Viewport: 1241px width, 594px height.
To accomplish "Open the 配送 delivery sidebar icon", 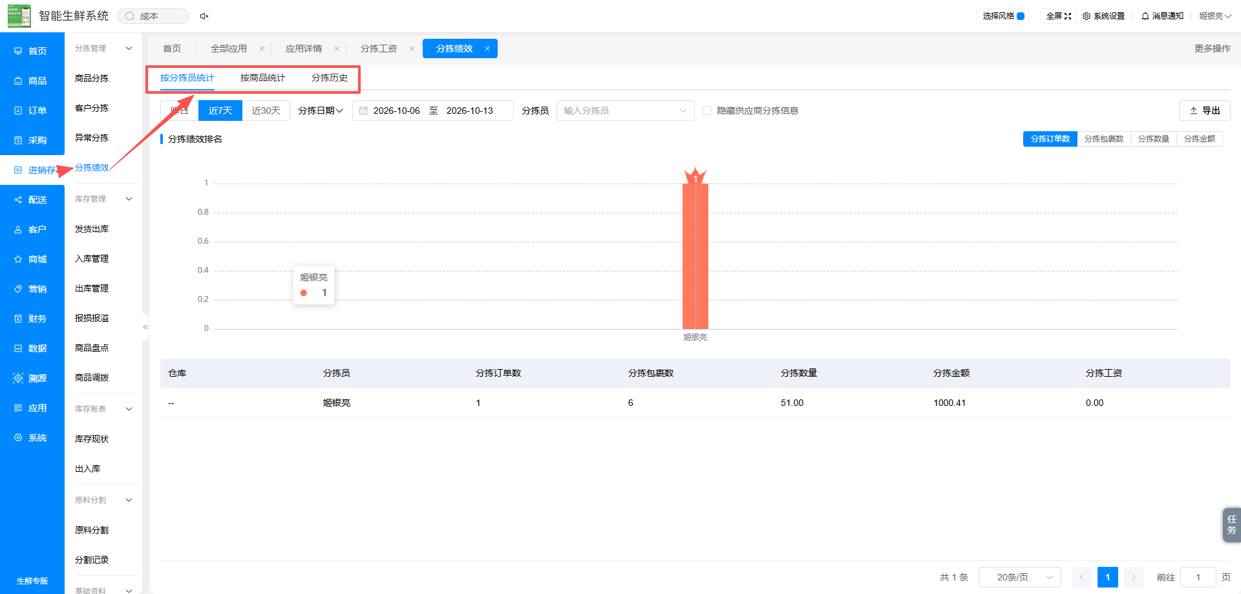I will coord(18,200).
